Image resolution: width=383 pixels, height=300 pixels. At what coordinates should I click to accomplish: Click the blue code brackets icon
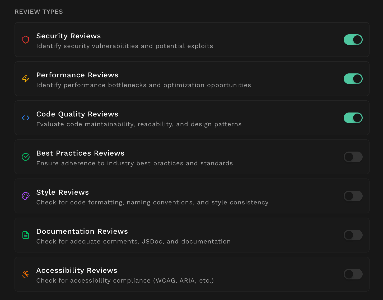(x=25, y=118)
